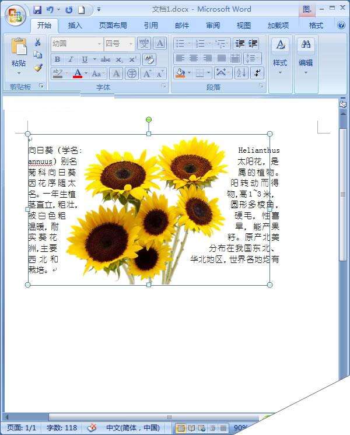
Task: Save the document from quick access toolbar
Action: [37, 10]
